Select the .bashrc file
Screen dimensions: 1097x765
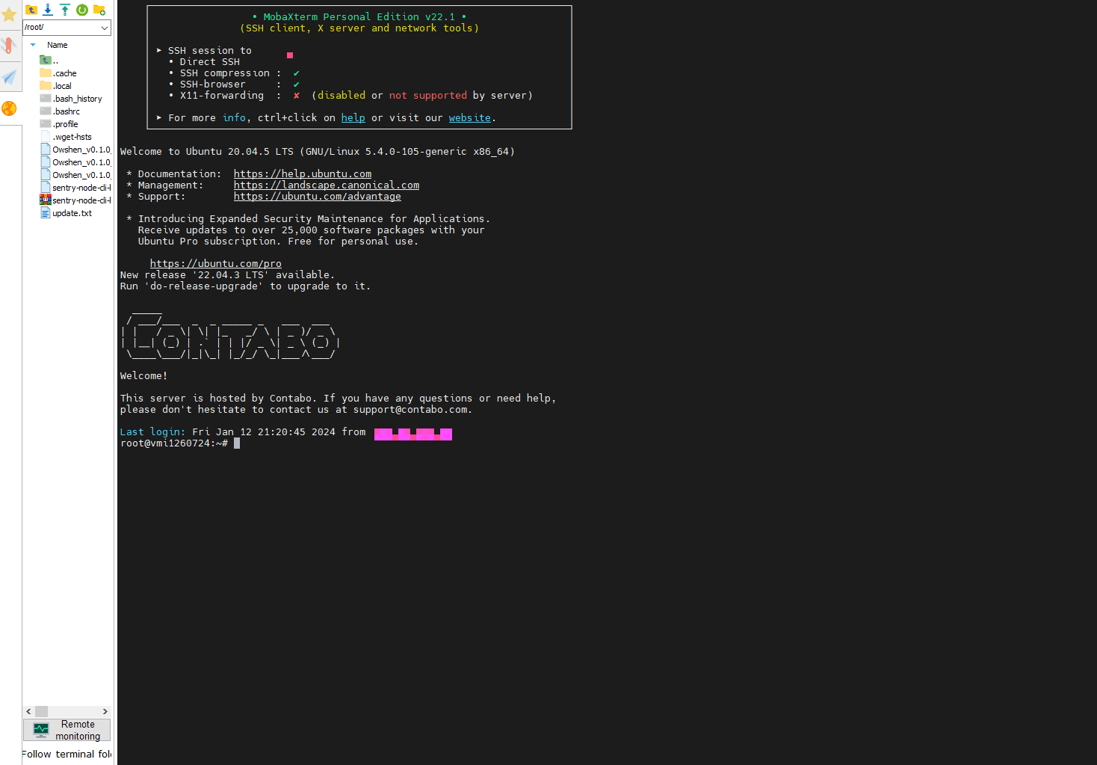point(60,111)
